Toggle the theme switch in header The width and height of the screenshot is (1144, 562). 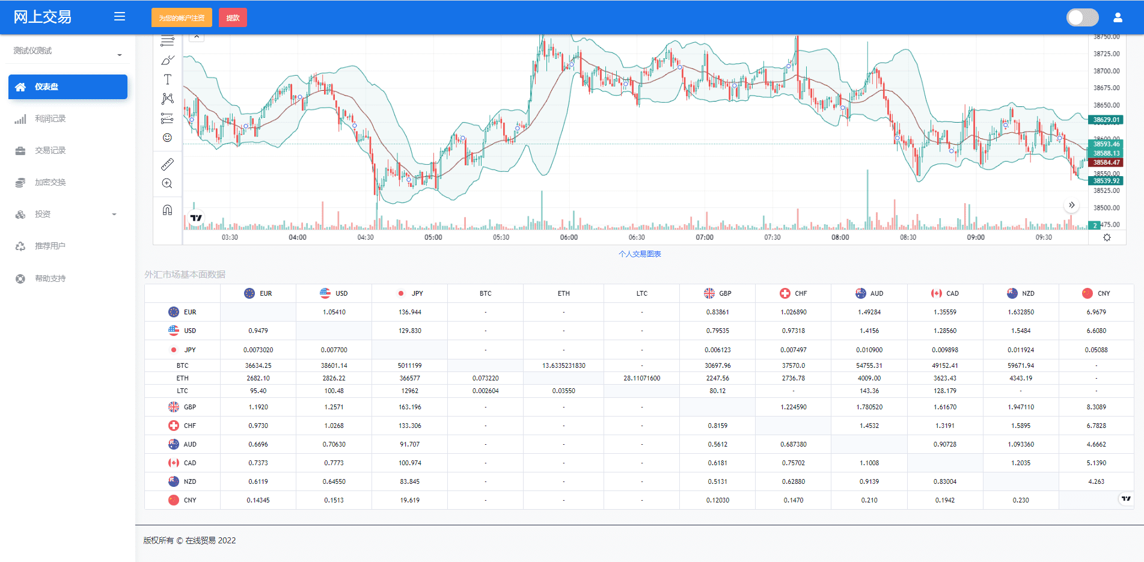[x=1082, y=17]
